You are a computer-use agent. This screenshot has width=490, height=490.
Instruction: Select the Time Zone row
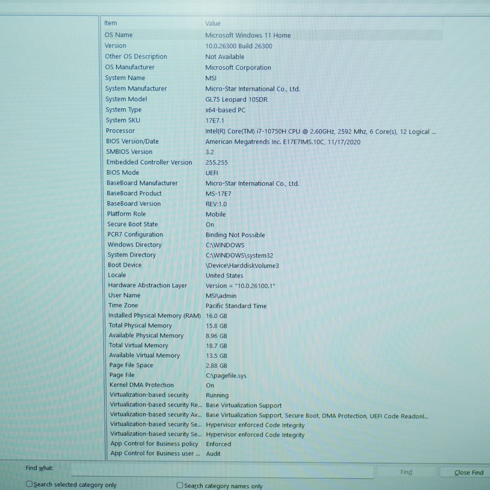pos(273,305)
